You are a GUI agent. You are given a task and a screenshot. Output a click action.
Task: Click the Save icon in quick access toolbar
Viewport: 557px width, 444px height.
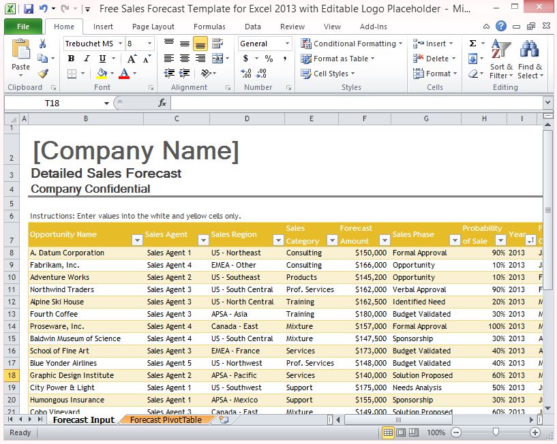28,9
